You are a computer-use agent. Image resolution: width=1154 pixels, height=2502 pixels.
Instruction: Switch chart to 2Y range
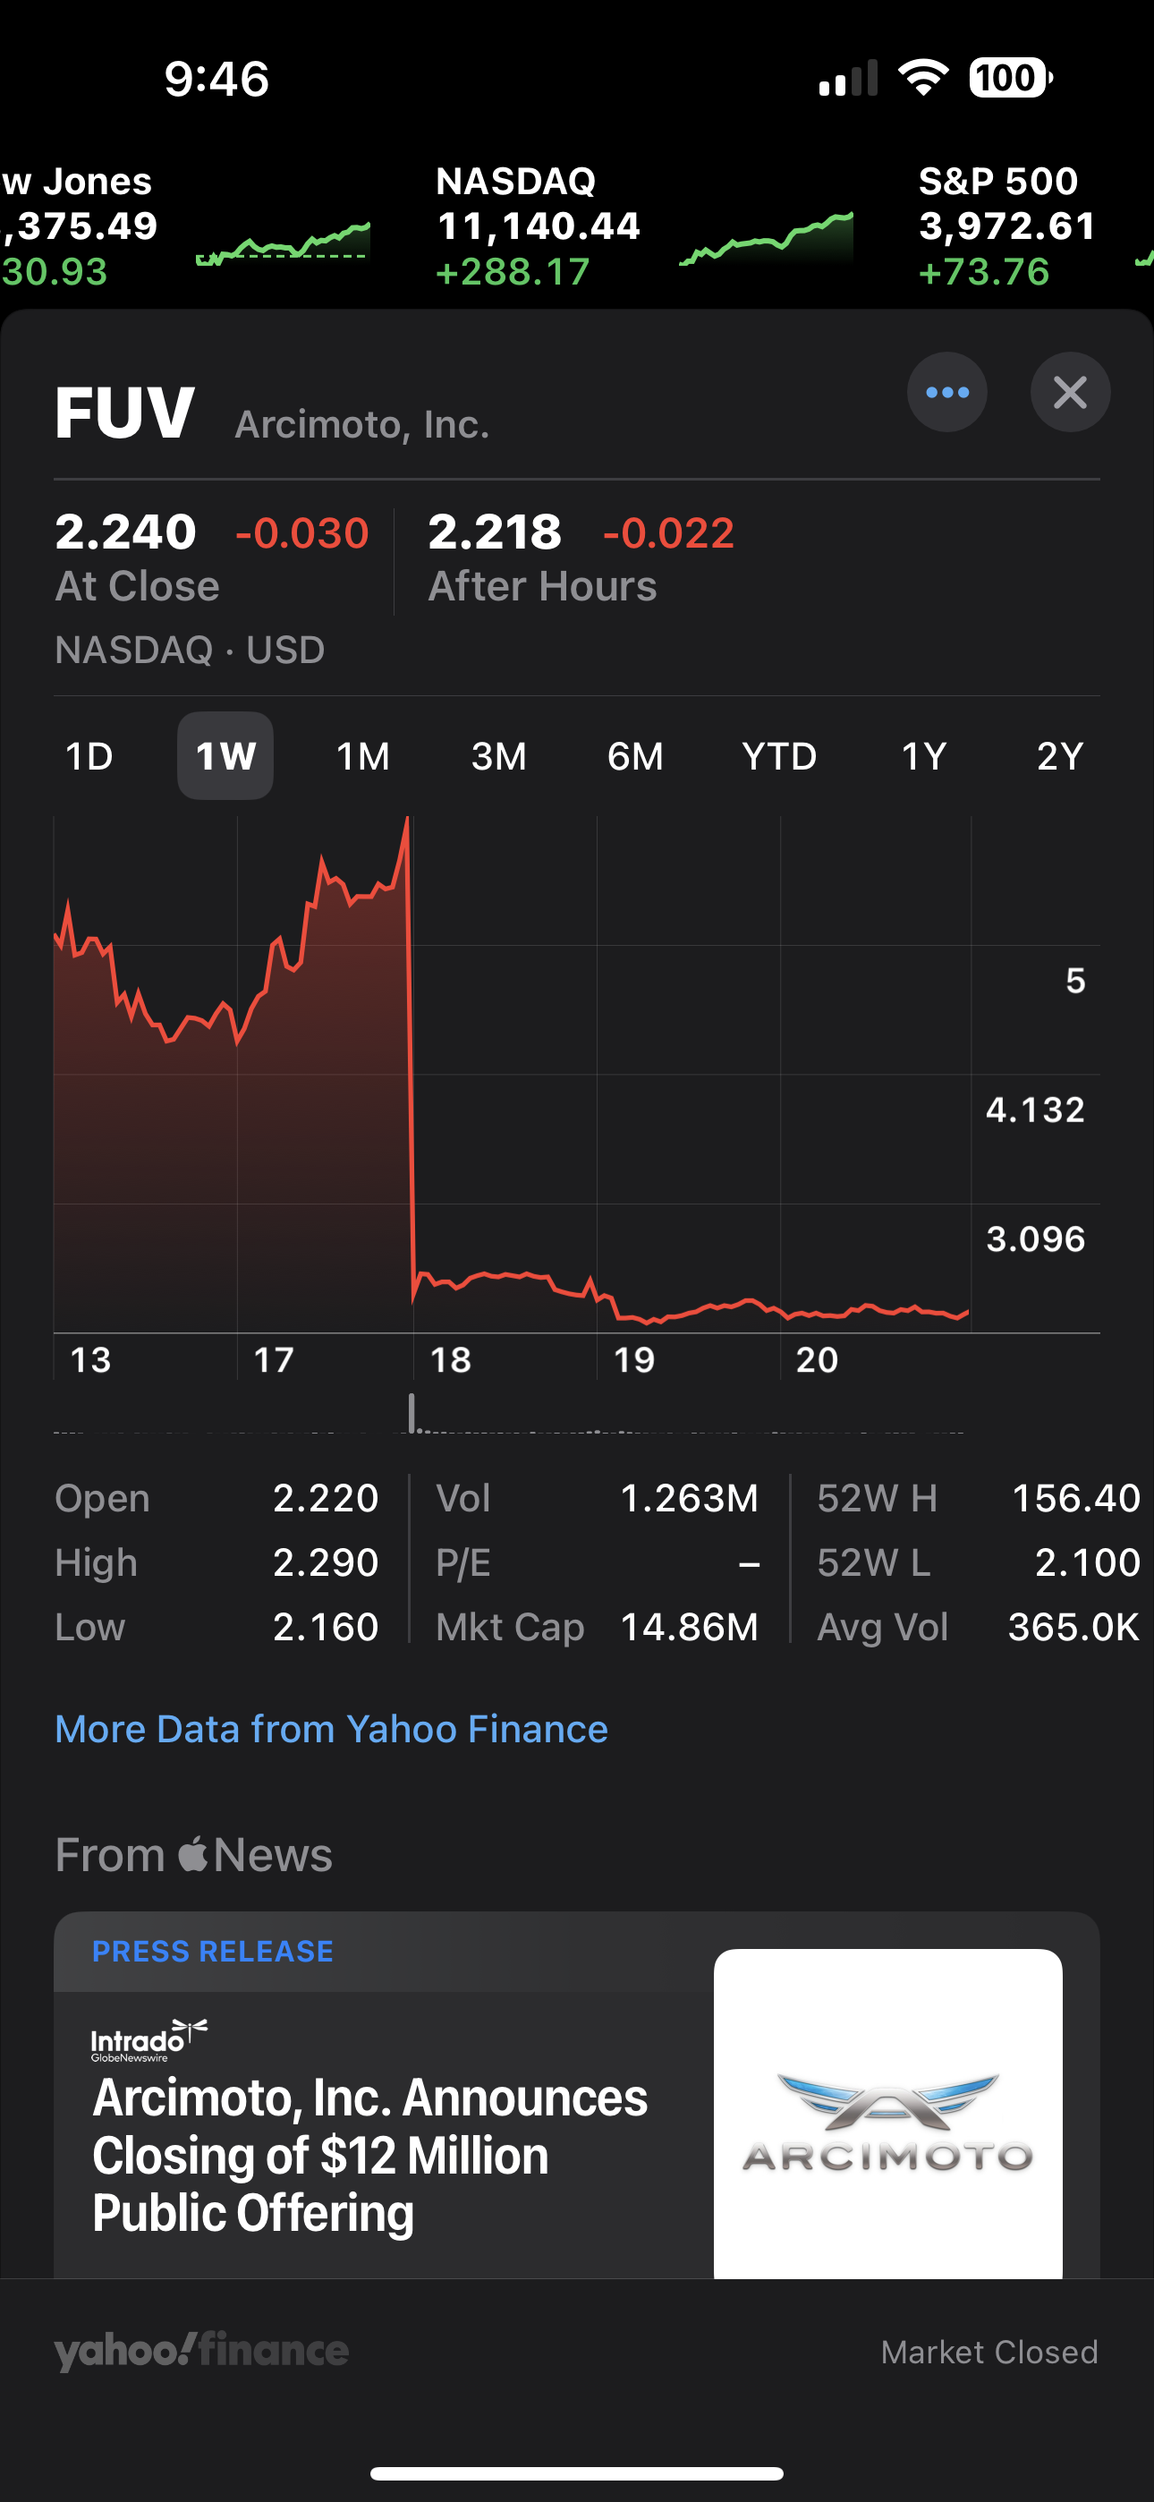click(x=1060, y=757)
